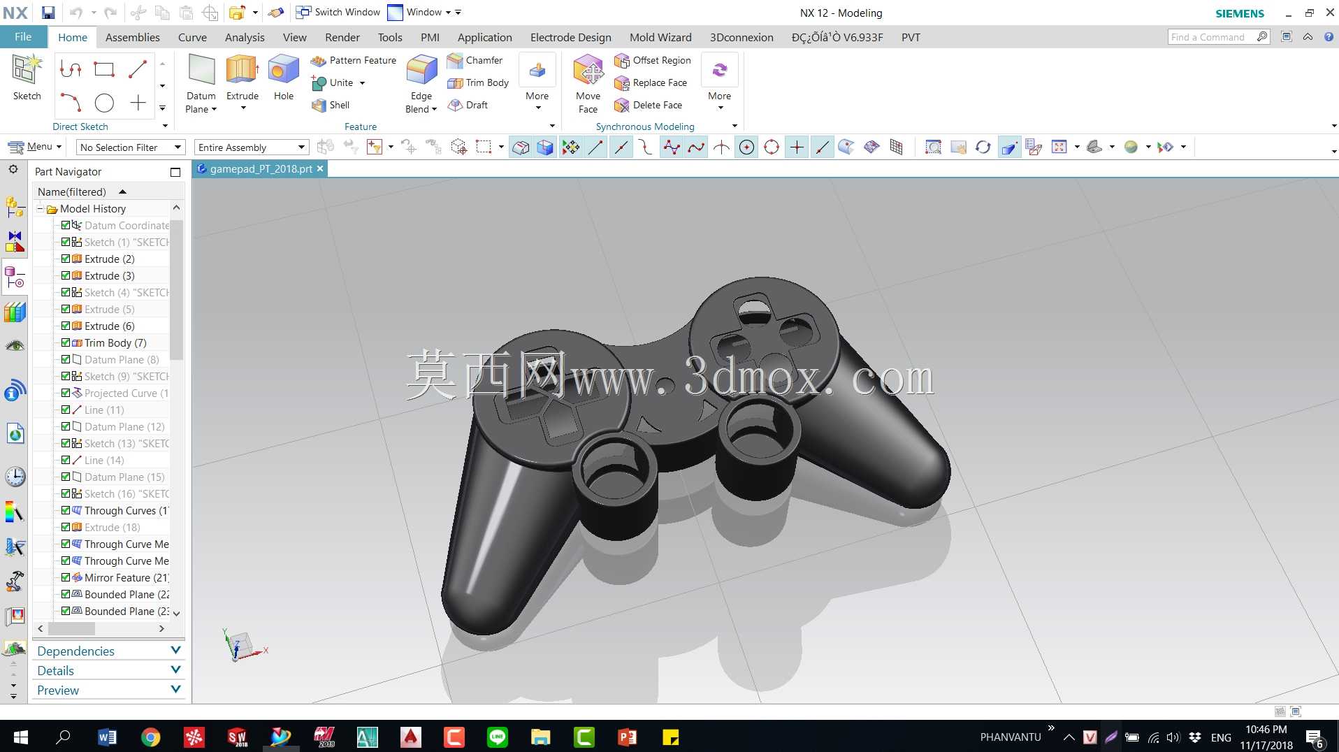The image size is (1339, 752).
Task: Select the Draft command
Action: point(468,106)
